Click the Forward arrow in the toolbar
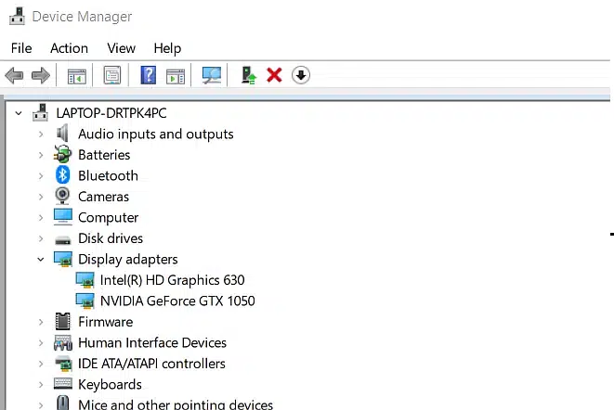Viewport: 614px width, 410px height. click(40, 75)
